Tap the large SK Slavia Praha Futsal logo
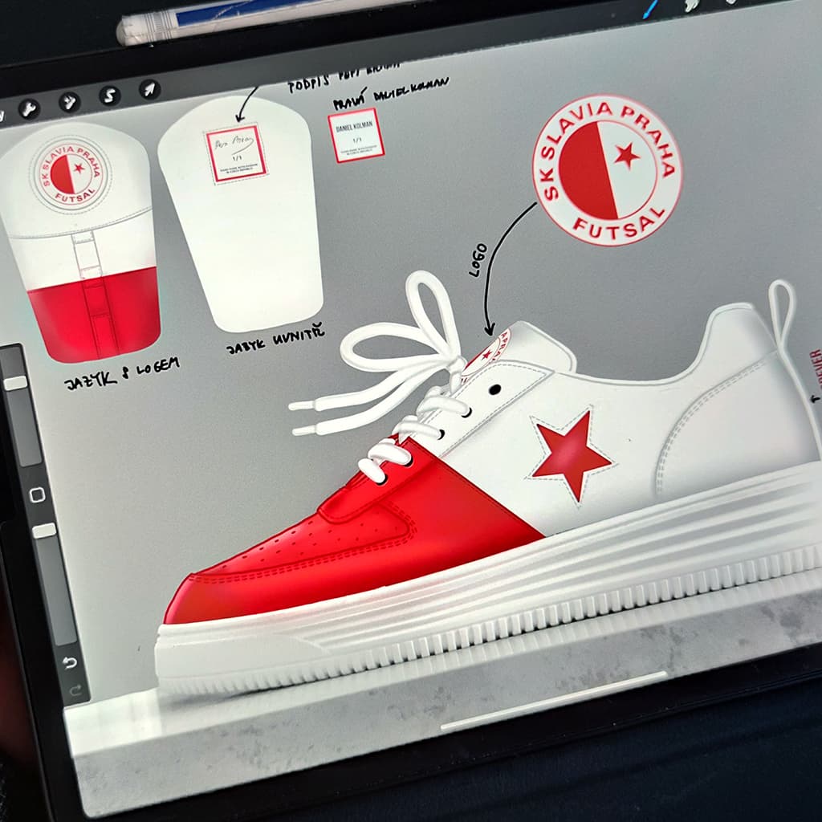822x822 pixels. click(x=607, y=169)
